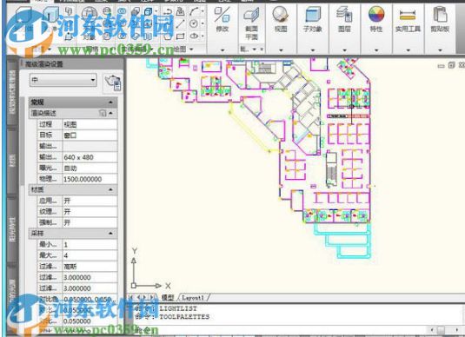Expand the arrow under 剪贴板 panel

(x=440, y=50)
